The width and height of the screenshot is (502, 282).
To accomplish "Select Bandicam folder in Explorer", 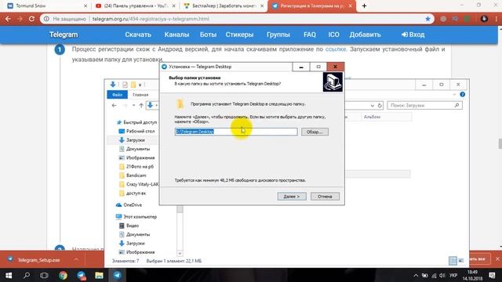I will tap(133, 175).
